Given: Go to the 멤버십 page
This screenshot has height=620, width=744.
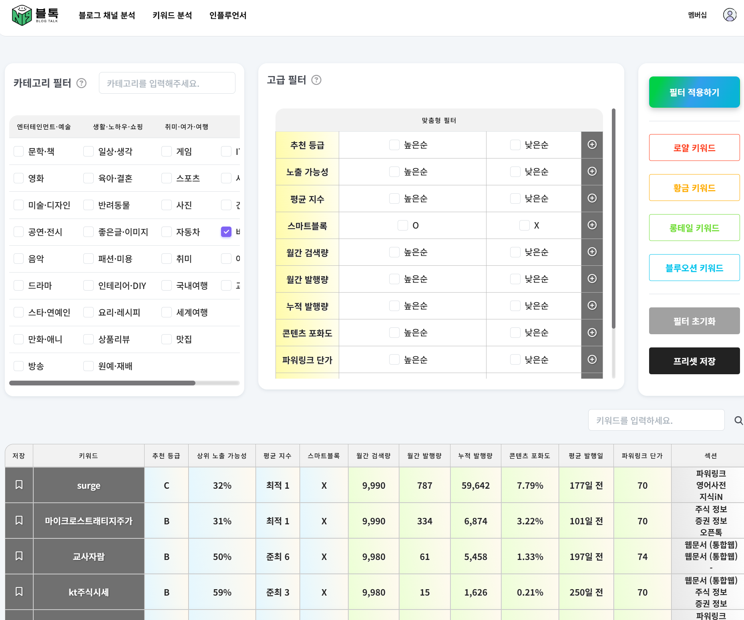Looking at the screenshot, I should [697, 15].
